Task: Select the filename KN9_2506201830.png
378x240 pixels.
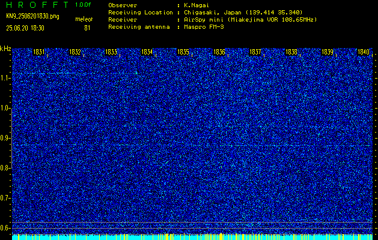Action: pos(32,16)
